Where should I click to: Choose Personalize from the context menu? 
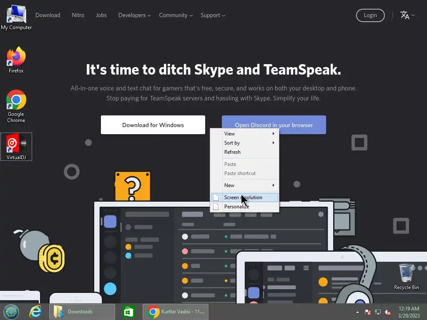[x=244, y=207]
